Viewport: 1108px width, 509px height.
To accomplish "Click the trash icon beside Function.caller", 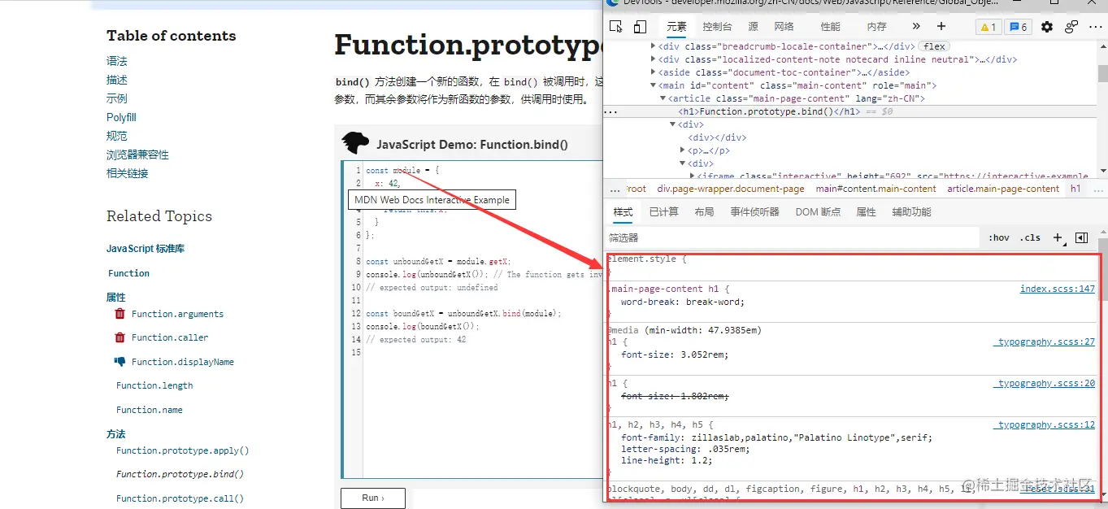I will tap(120, 337).
